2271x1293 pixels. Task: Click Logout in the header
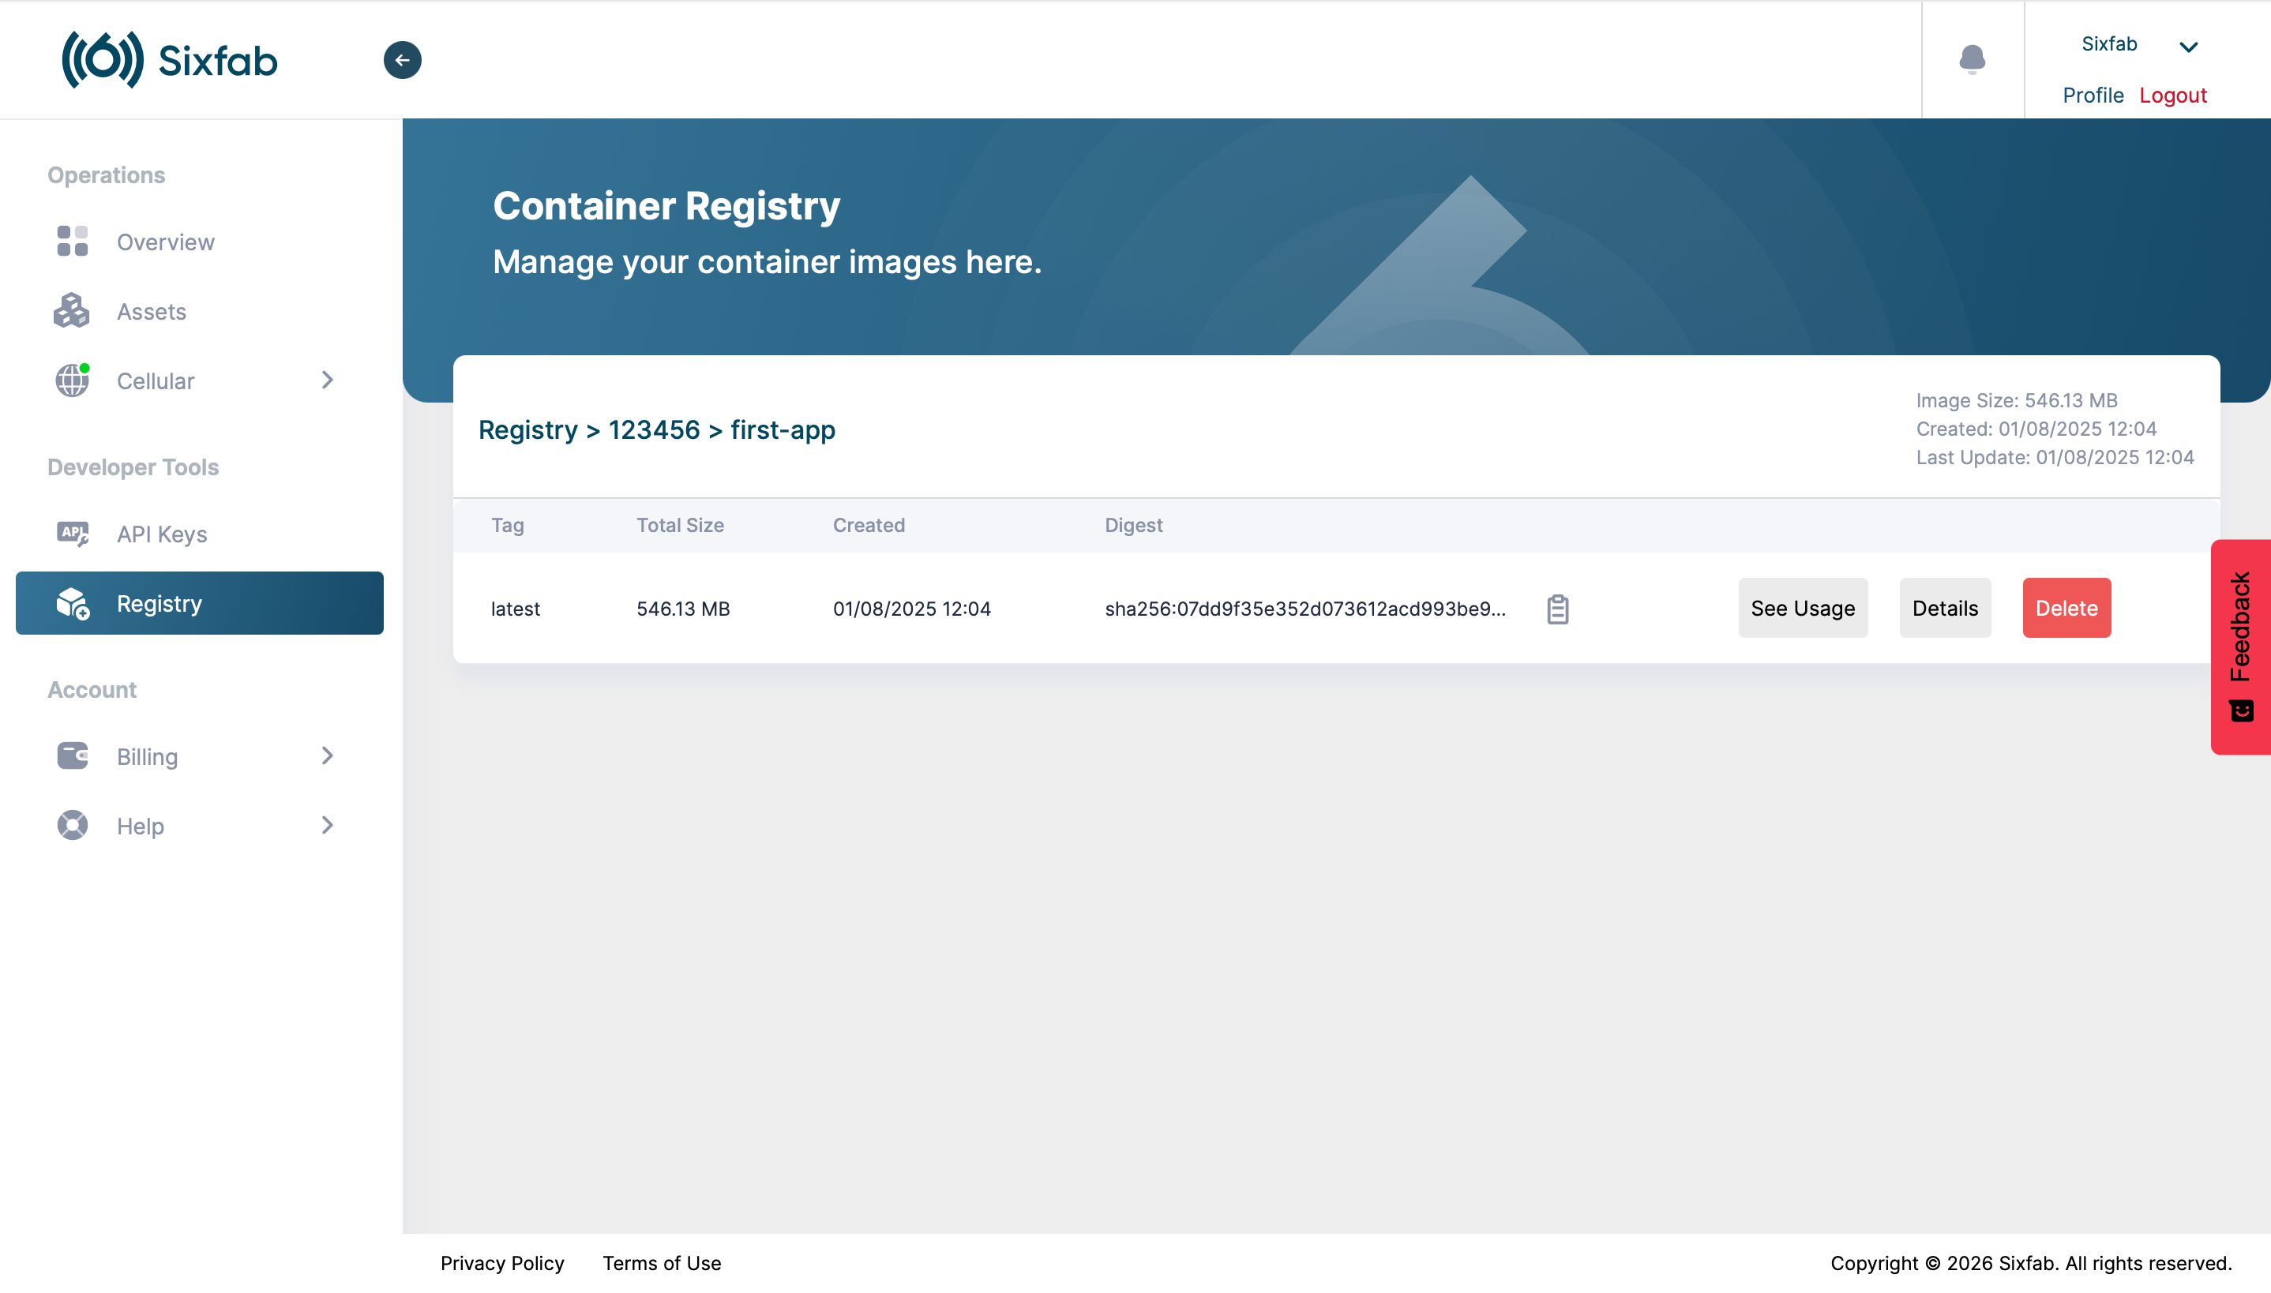pos(2172,95)
